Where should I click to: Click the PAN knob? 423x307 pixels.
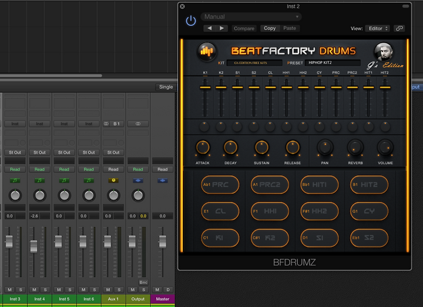click(x=325, y=147)
